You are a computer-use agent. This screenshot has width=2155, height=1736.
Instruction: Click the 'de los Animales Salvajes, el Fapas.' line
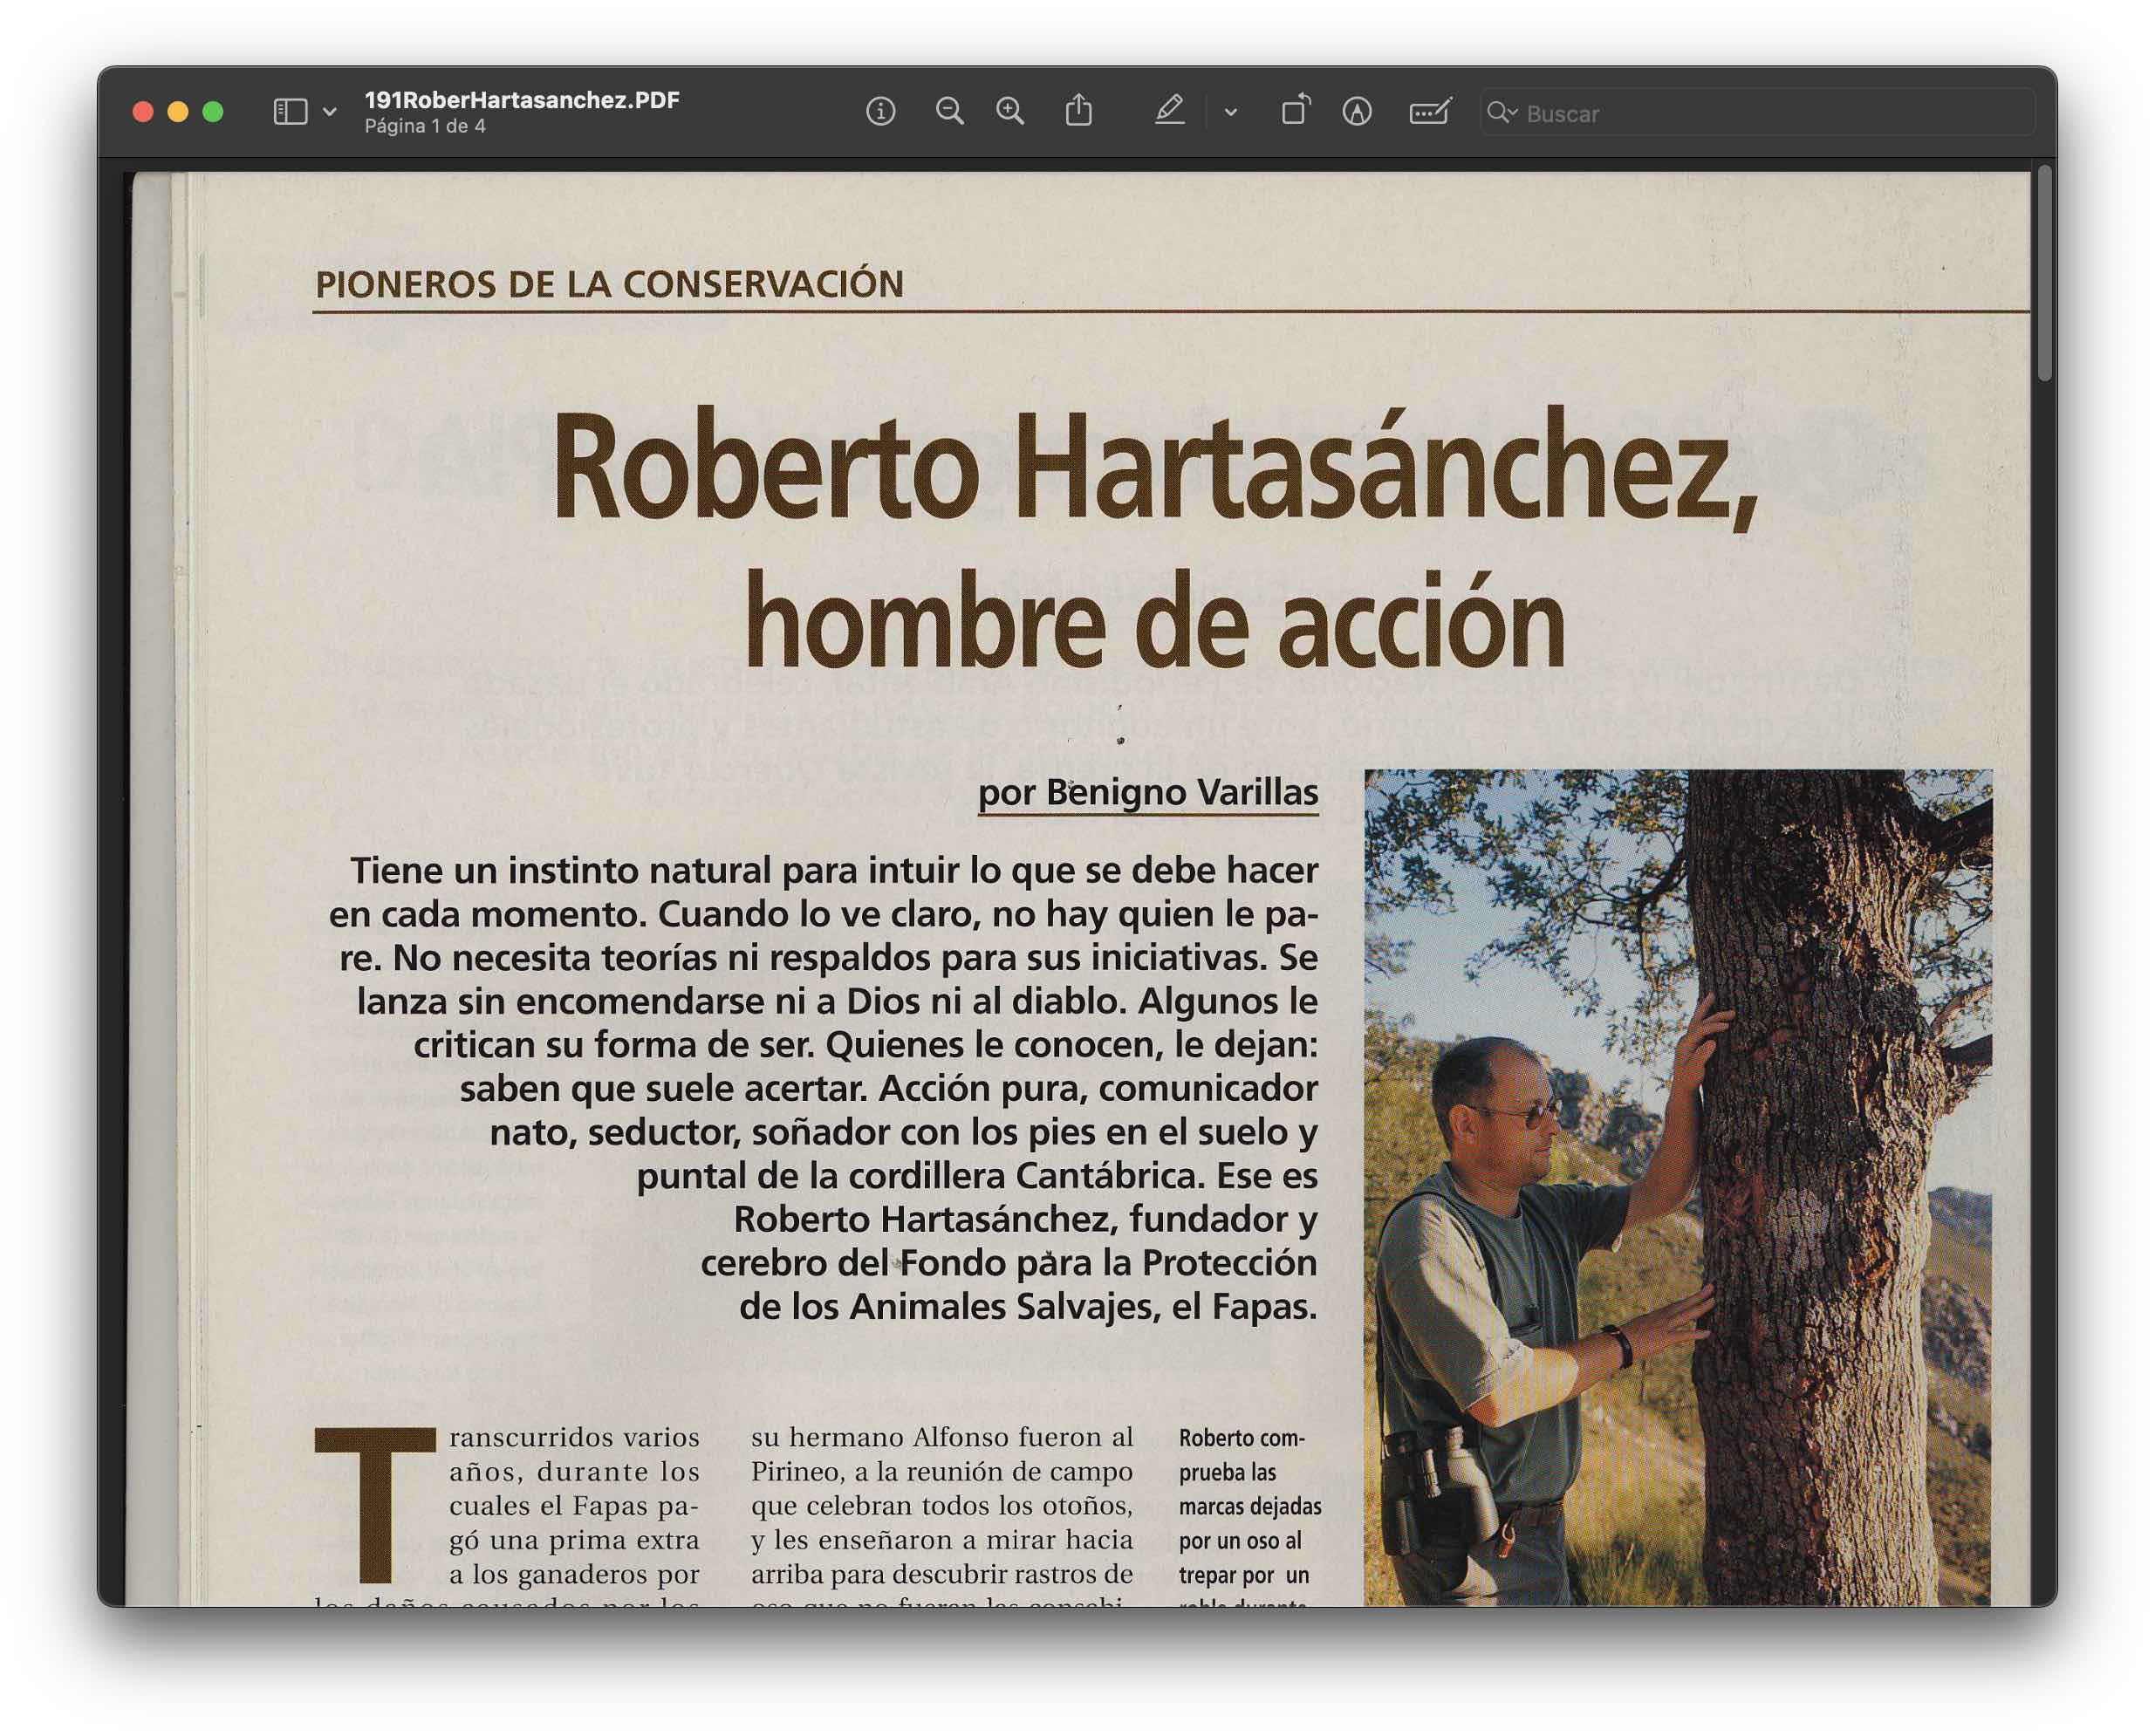(x=1028, y=1306)
